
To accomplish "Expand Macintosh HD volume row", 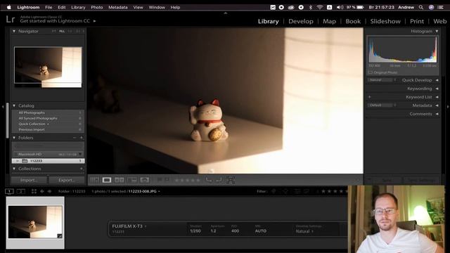I will pos(49,155).
